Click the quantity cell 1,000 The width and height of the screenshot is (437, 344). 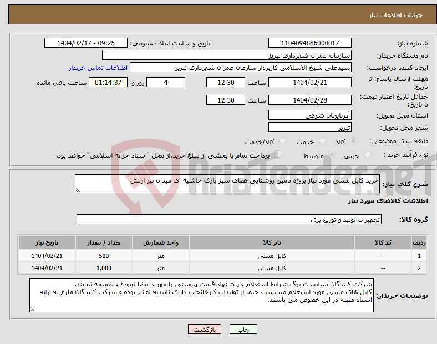[x=104, y=268]
